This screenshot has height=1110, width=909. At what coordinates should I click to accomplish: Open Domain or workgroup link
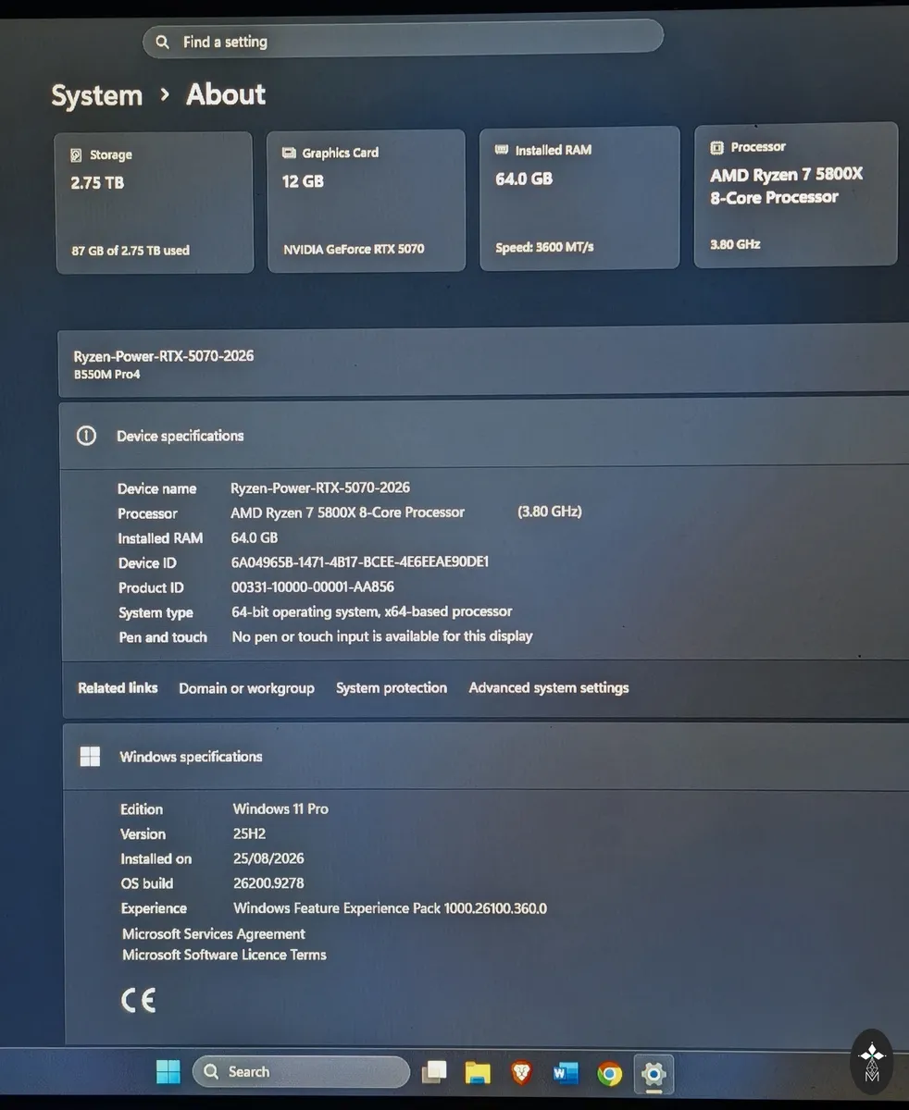246,688
